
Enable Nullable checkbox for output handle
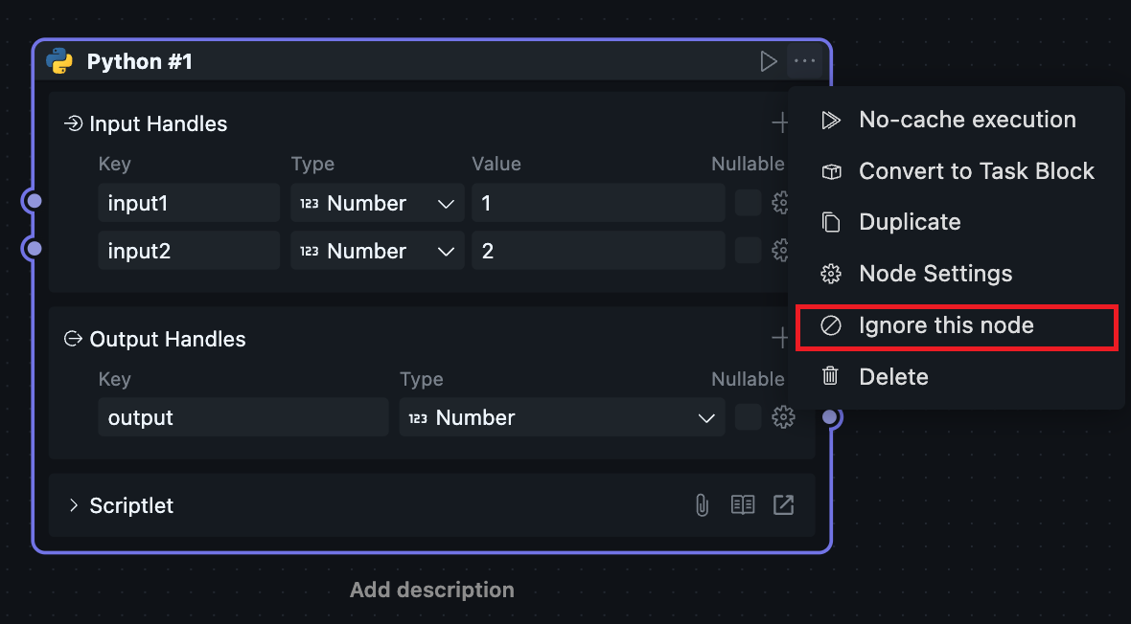pos(748,417)
